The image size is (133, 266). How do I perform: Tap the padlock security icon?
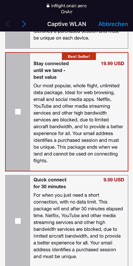click(x=48, y=6)
